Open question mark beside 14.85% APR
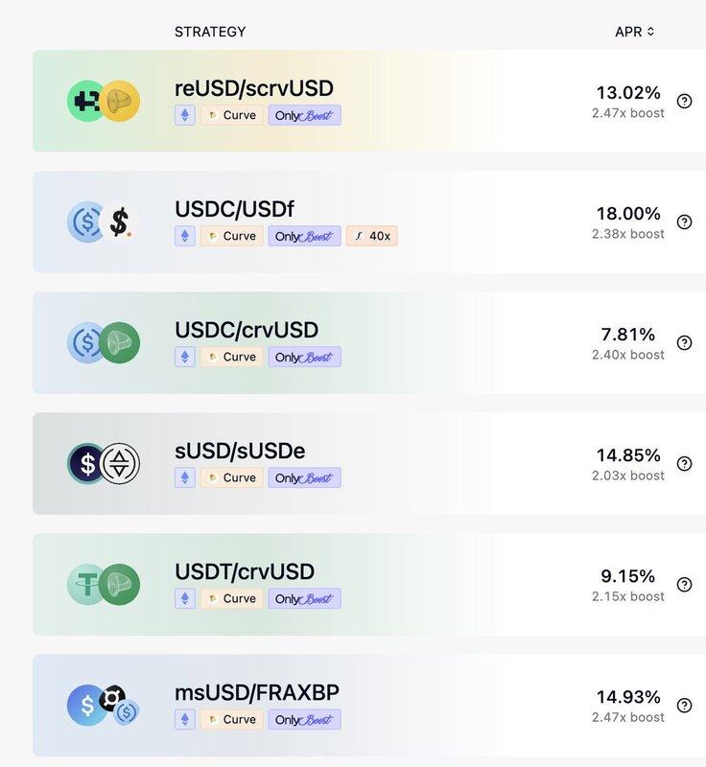The height and width of the screenshot is (767, 706). click(x=684, y=464)
